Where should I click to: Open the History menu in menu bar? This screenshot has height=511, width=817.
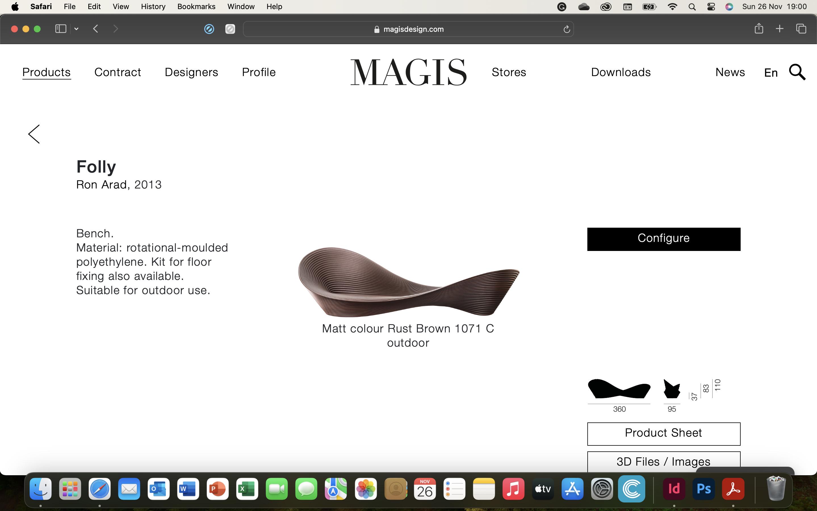coord(153,7)
